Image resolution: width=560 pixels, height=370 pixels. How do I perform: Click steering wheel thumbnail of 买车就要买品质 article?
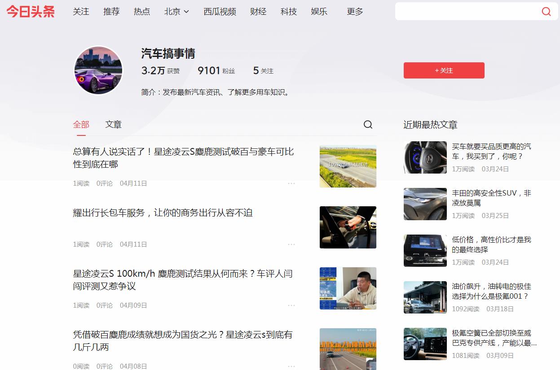(425, 157)
